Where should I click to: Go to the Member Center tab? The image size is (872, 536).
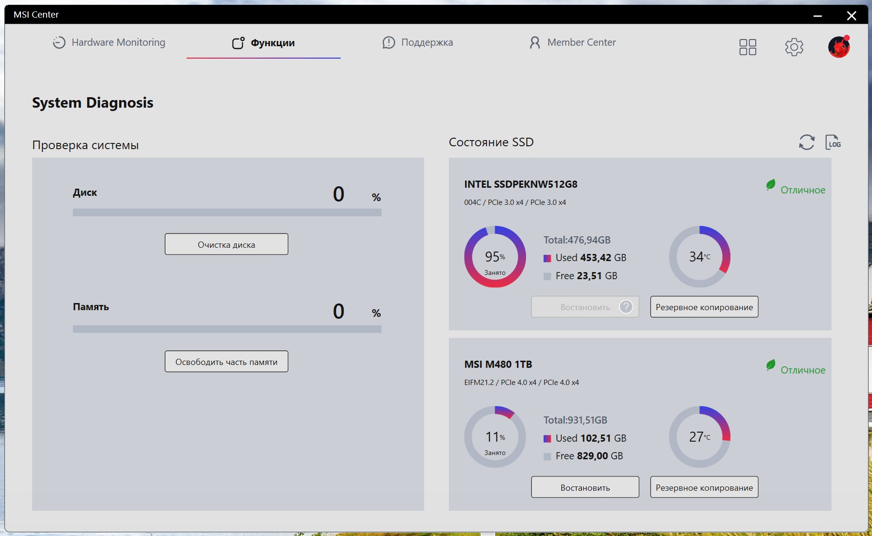572,42
